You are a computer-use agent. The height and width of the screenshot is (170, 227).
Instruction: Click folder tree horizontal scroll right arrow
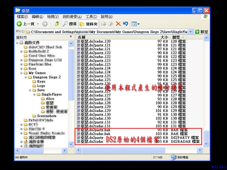(65, 151)
